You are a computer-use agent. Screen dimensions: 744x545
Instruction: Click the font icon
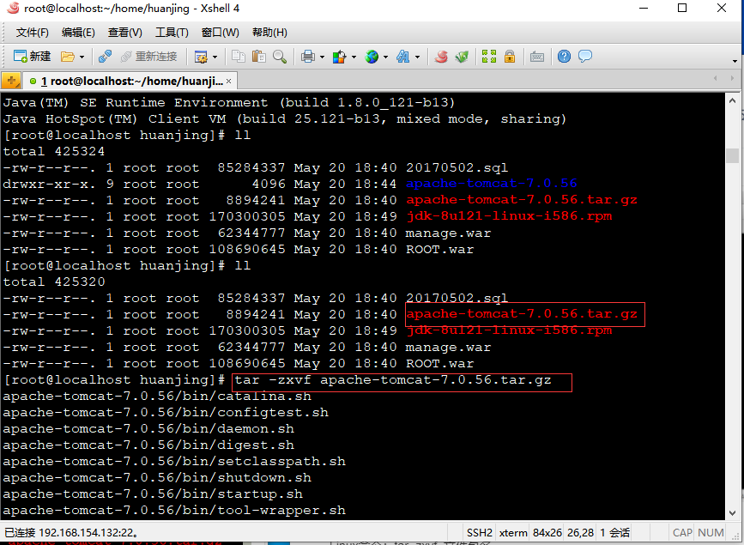(403, 57)
